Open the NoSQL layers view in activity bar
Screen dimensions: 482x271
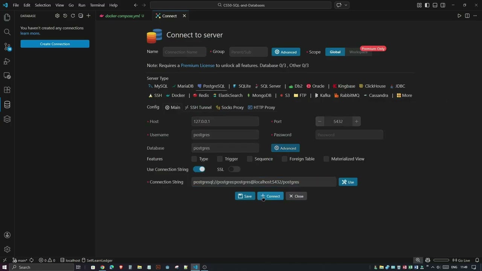point(7,119)
